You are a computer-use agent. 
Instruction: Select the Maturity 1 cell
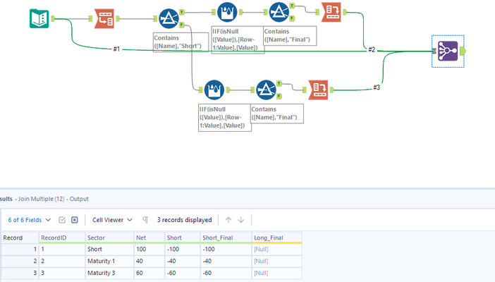click(x=109, y=261)
